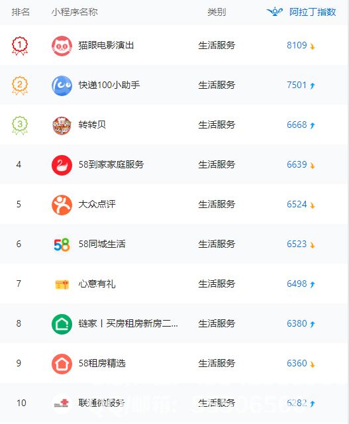Click the colorful 58同城生活 logo
Viewport: 349px width, 424px height.
click(62, 244)
